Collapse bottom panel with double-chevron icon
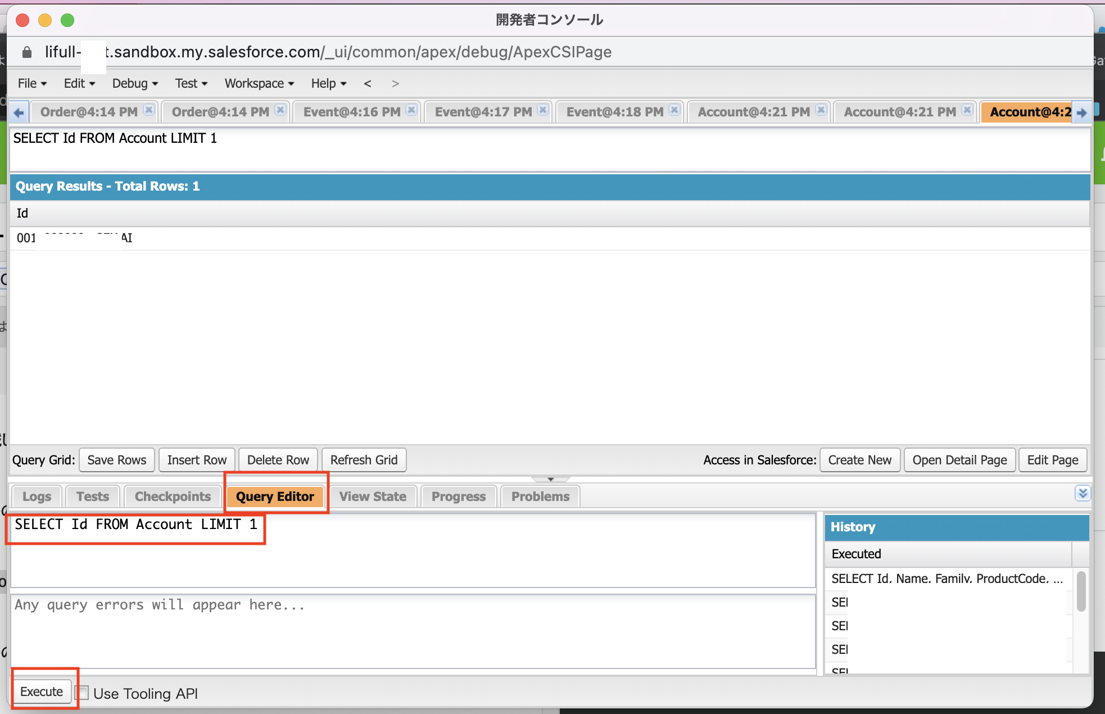The width and height of the screenshot is (1105, 714). (x=1083, y=494)
